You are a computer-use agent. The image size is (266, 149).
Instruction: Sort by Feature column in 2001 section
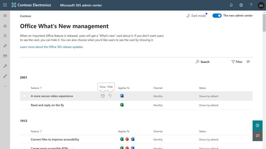click(x=36, y=88)
